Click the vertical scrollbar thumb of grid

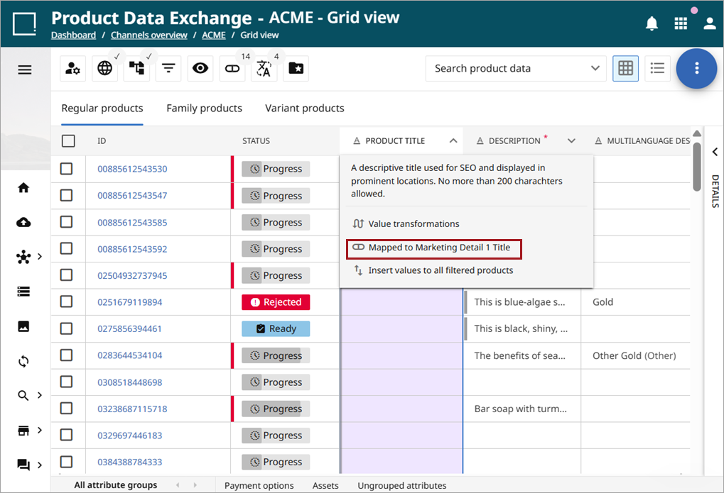697,166
